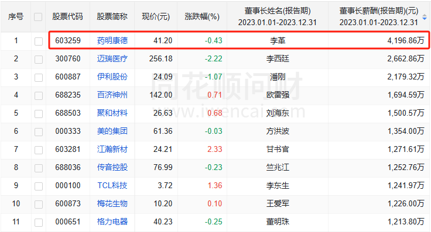
Task: Select stock code 603281
Action: coord(68,149)
